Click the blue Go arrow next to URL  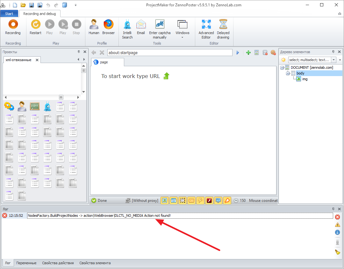click(x=238, y=53)
